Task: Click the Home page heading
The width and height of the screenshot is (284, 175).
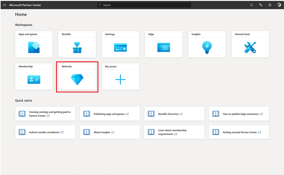Action: pyautogui.click(x=21, y=15)
